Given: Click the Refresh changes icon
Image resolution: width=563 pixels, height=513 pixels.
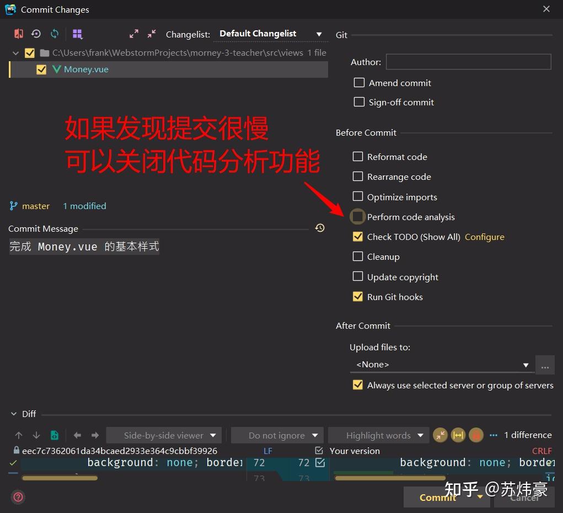Looking at the screenshot, I should [x=55, y=34].
